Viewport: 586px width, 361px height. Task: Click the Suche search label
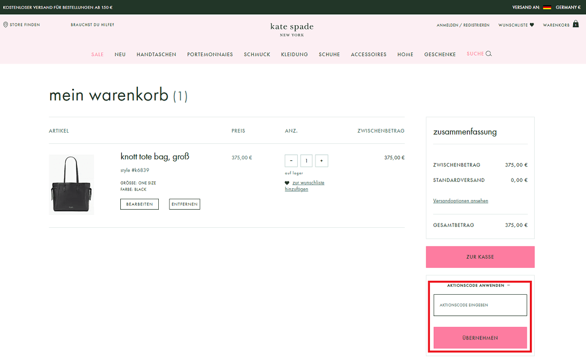click(475, 54)
